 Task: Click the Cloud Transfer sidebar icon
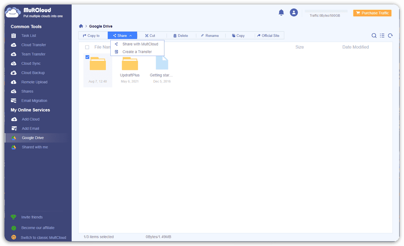pyautogui.click(x=14, y=45)
